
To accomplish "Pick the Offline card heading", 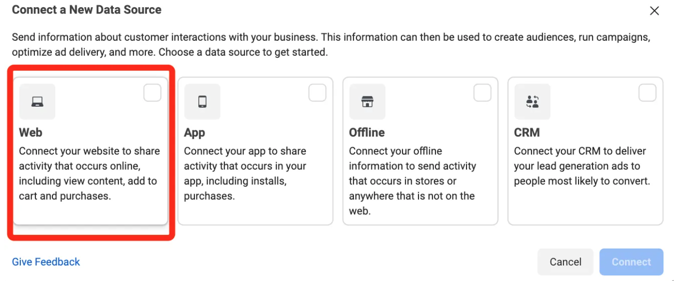I will (367, 133).
